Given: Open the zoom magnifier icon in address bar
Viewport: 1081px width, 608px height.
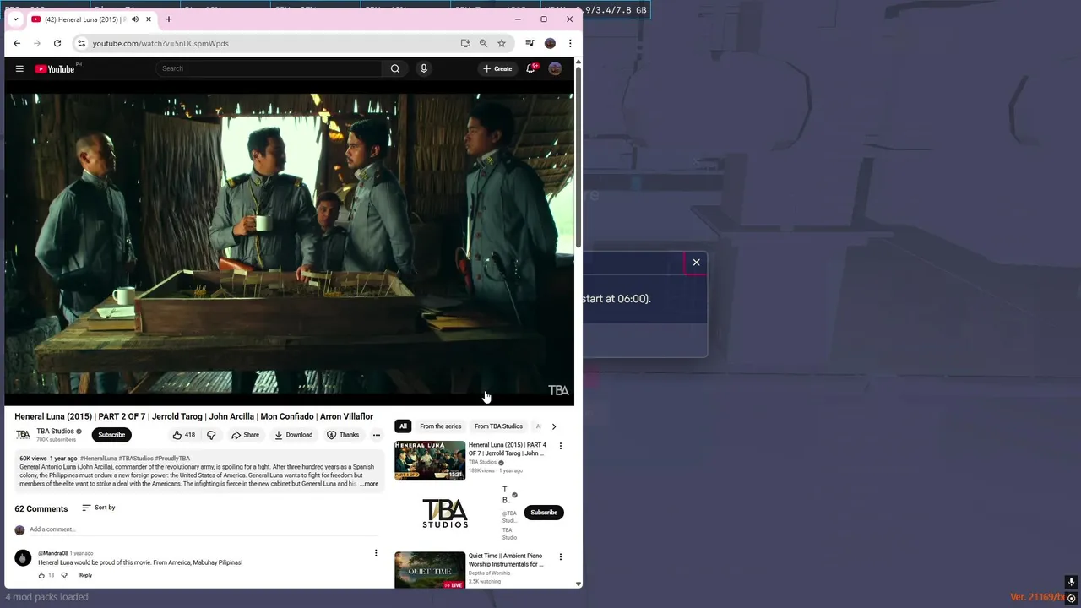Looking at the screenshot, I should pyautogui.click(x=483, y=43).
